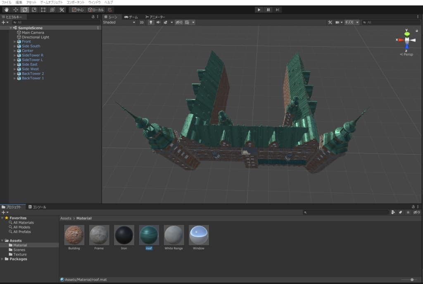Toggle pivot 中心 button
Image resolution: width=423 pixels, height=284 pixels.
point(78,10)
